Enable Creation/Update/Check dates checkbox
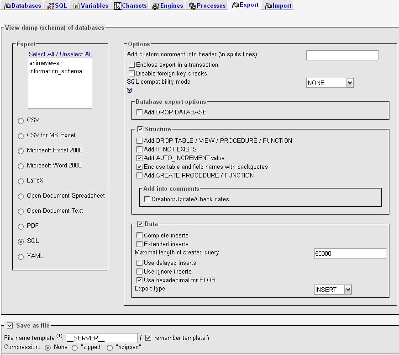399x355 pixels. point(147,199)
